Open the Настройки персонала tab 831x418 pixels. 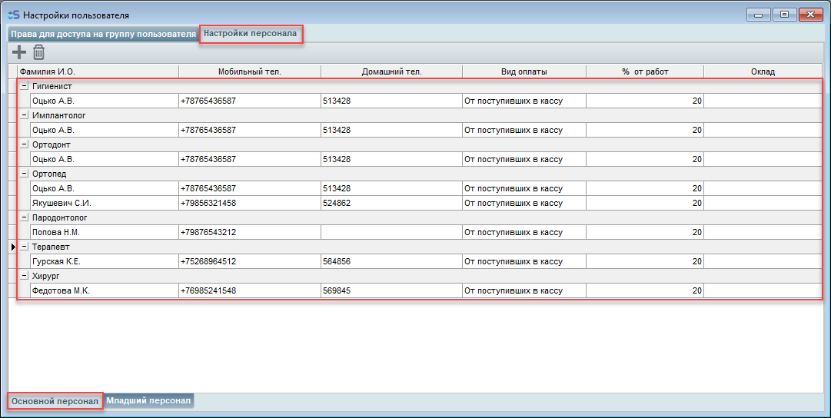point(251,34)
